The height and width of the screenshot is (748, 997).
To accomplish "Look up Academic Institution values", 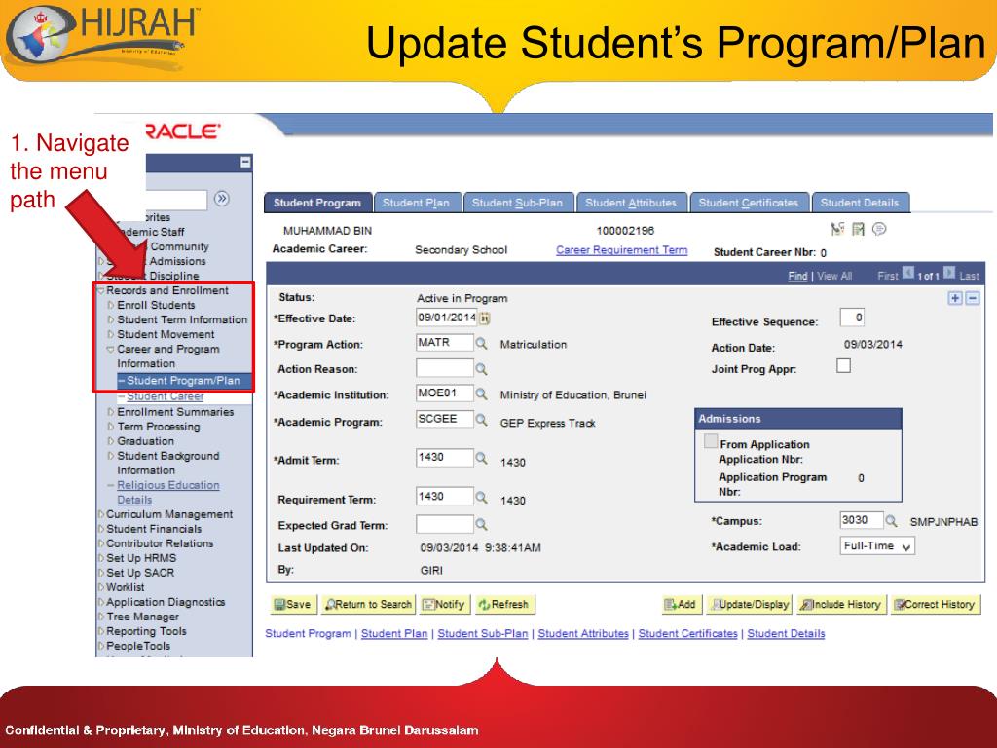I will point(481,394).
